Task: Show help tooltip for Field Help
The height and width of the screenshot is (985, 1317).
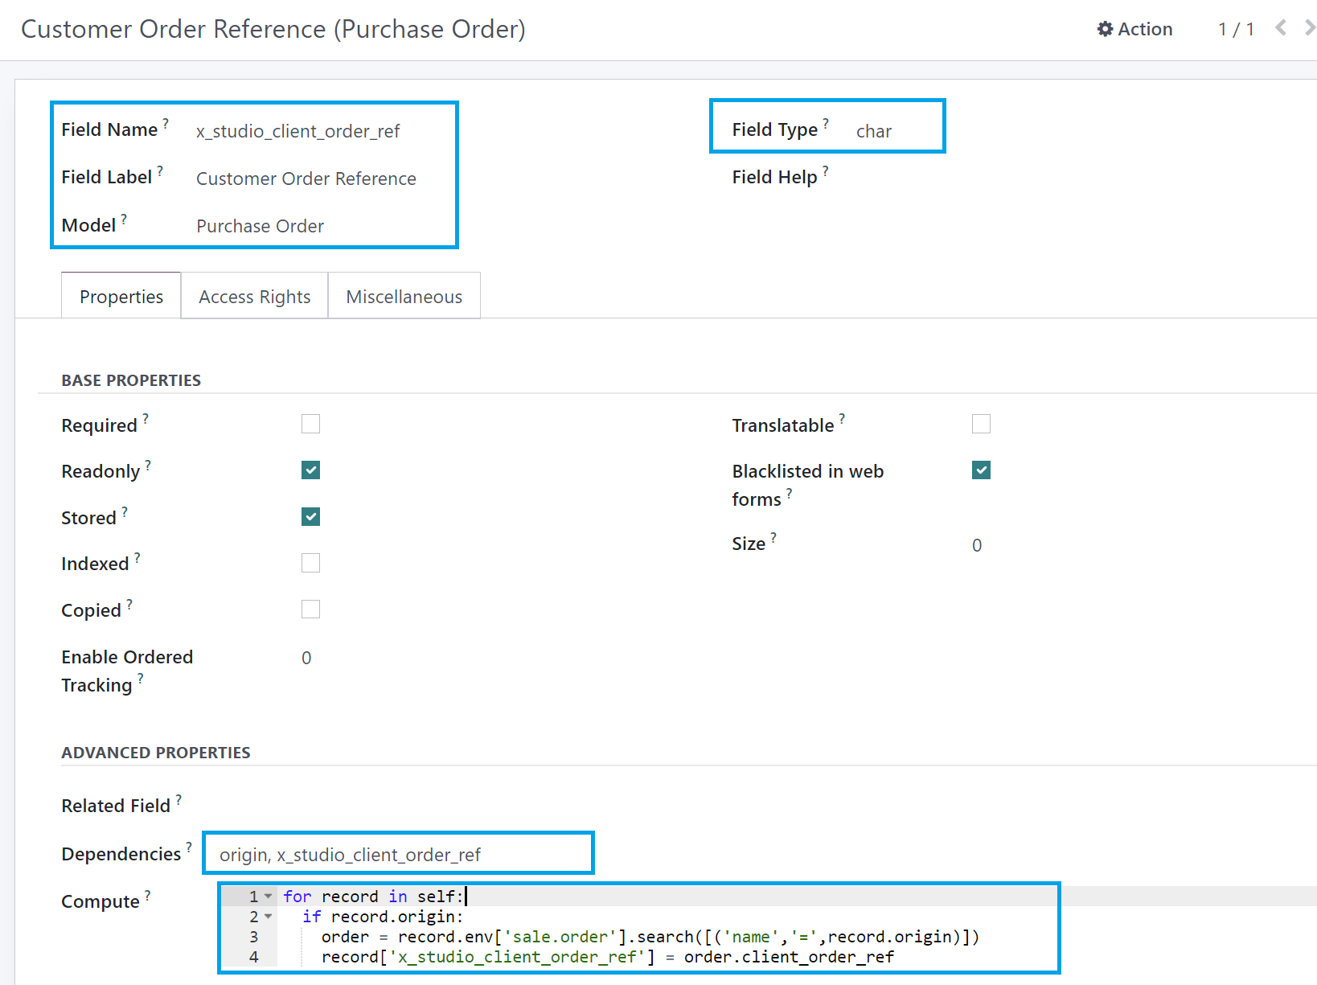Action: [826, 170]
